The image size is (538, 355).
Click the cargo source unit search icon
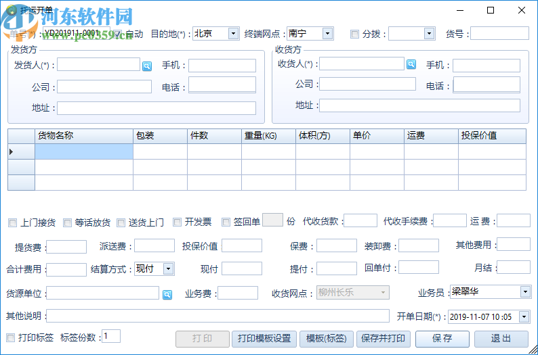(167, 294)
